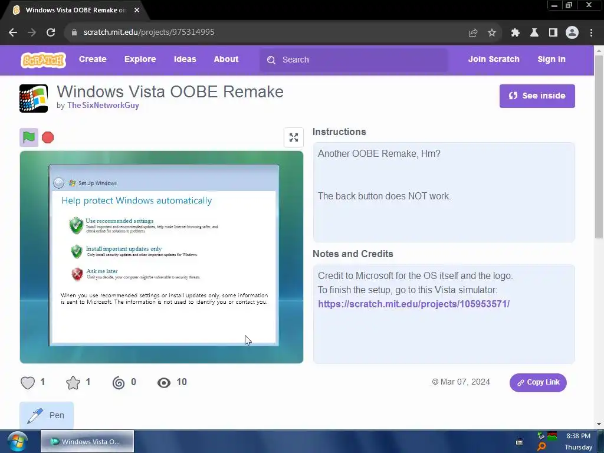
Task: Click the green flag to start project
Action: 29,137
